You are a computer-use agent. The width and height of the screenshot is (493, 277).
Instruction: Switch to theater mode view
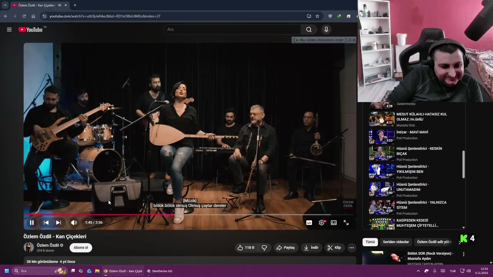334,222
